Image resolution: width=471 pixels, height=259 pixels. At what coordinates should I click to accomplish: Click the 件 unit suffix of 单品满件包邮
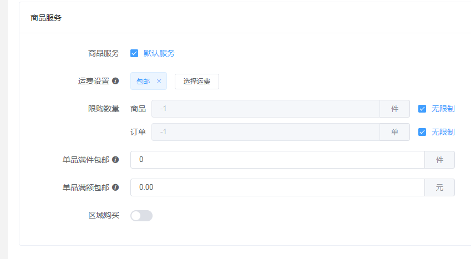coord(440,160)
